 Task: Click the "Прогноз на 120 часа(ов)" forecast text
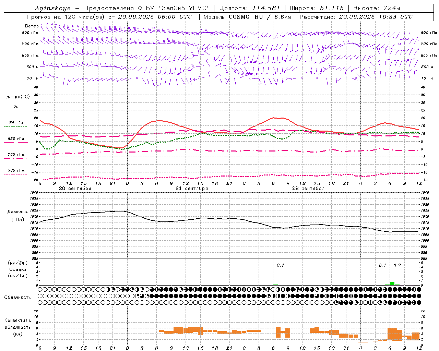(x=66, y=17)
